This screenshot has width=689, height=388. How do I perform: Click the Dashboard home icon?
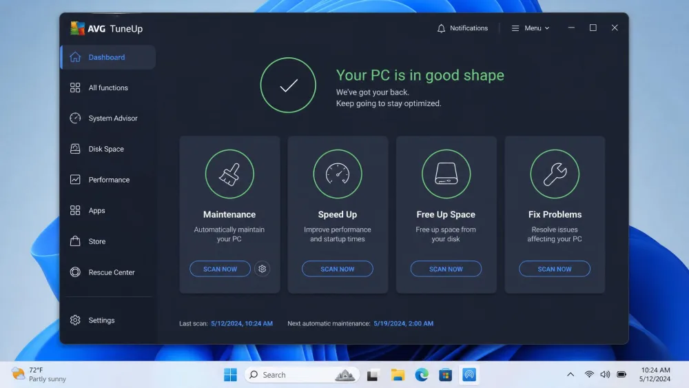tap(75, 57)
